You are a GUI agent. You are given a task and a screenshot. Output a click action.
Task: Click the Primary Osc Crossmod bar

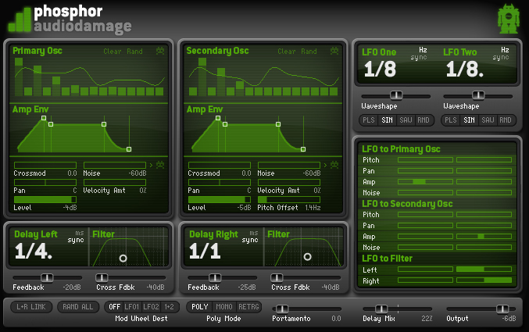pyautogui.click(x=45, y=165)
